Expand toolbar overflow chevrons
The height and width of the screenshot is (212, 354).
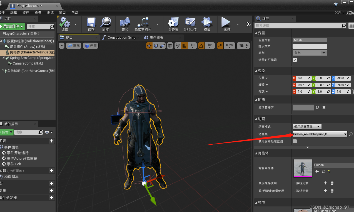[x=248, y=24]
